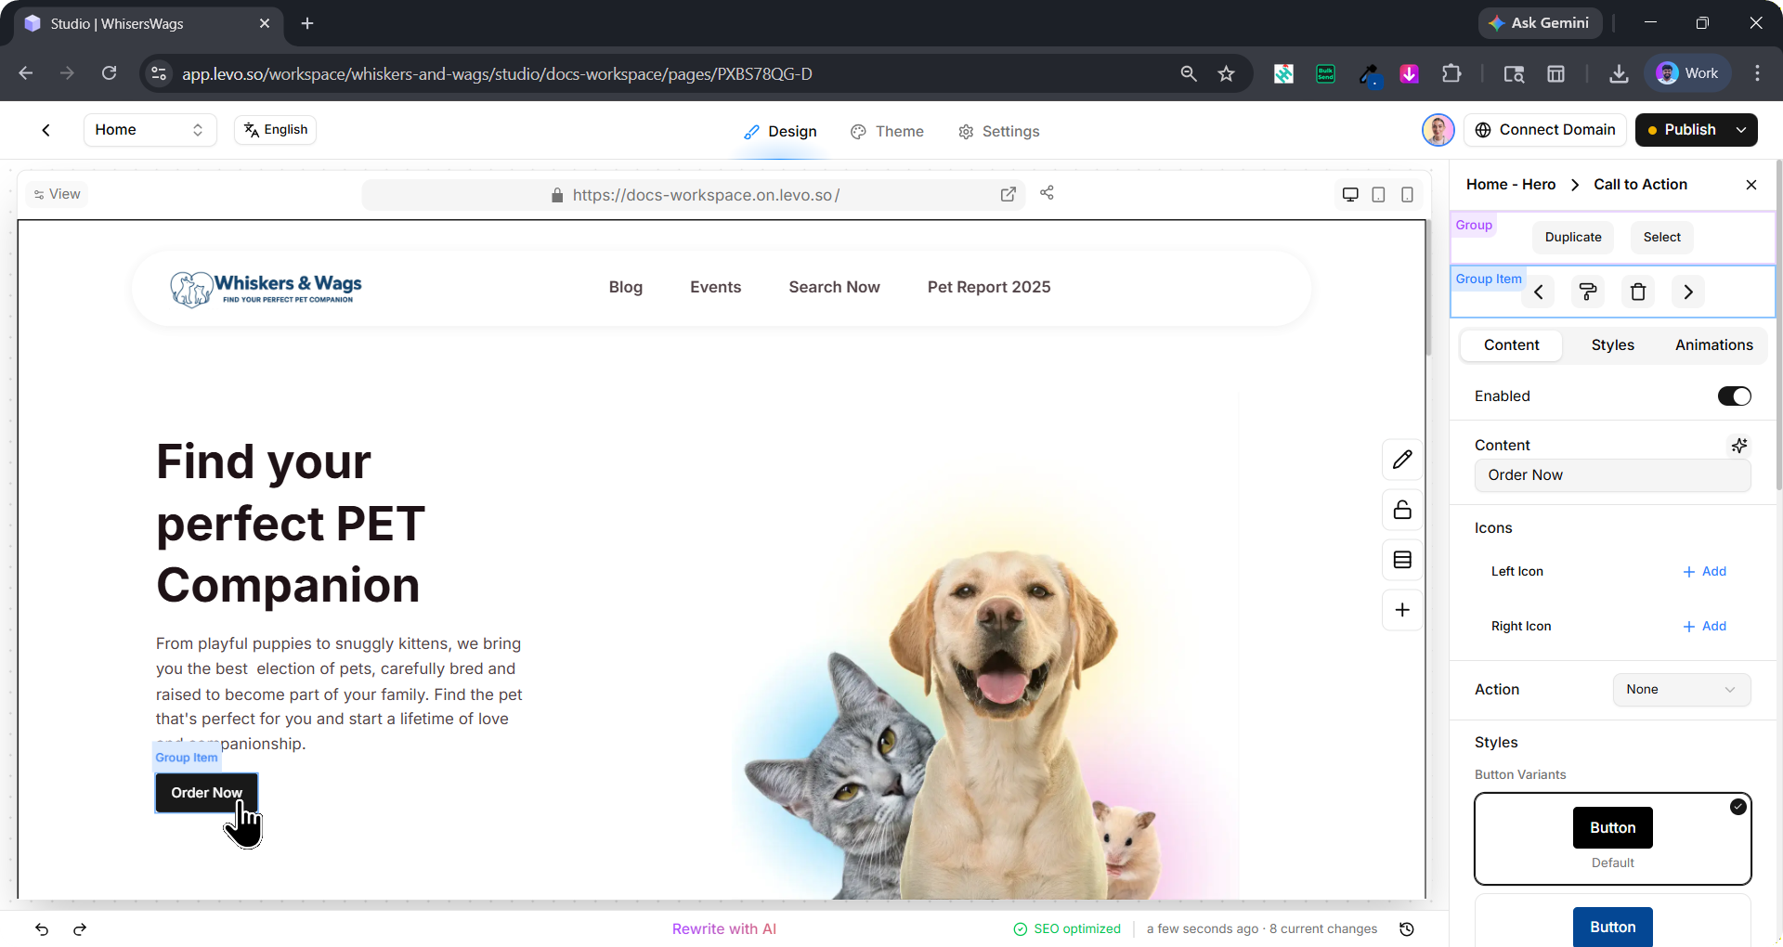
Task: Click the share icon next to the URL bar
Action: click(1047, 193)
